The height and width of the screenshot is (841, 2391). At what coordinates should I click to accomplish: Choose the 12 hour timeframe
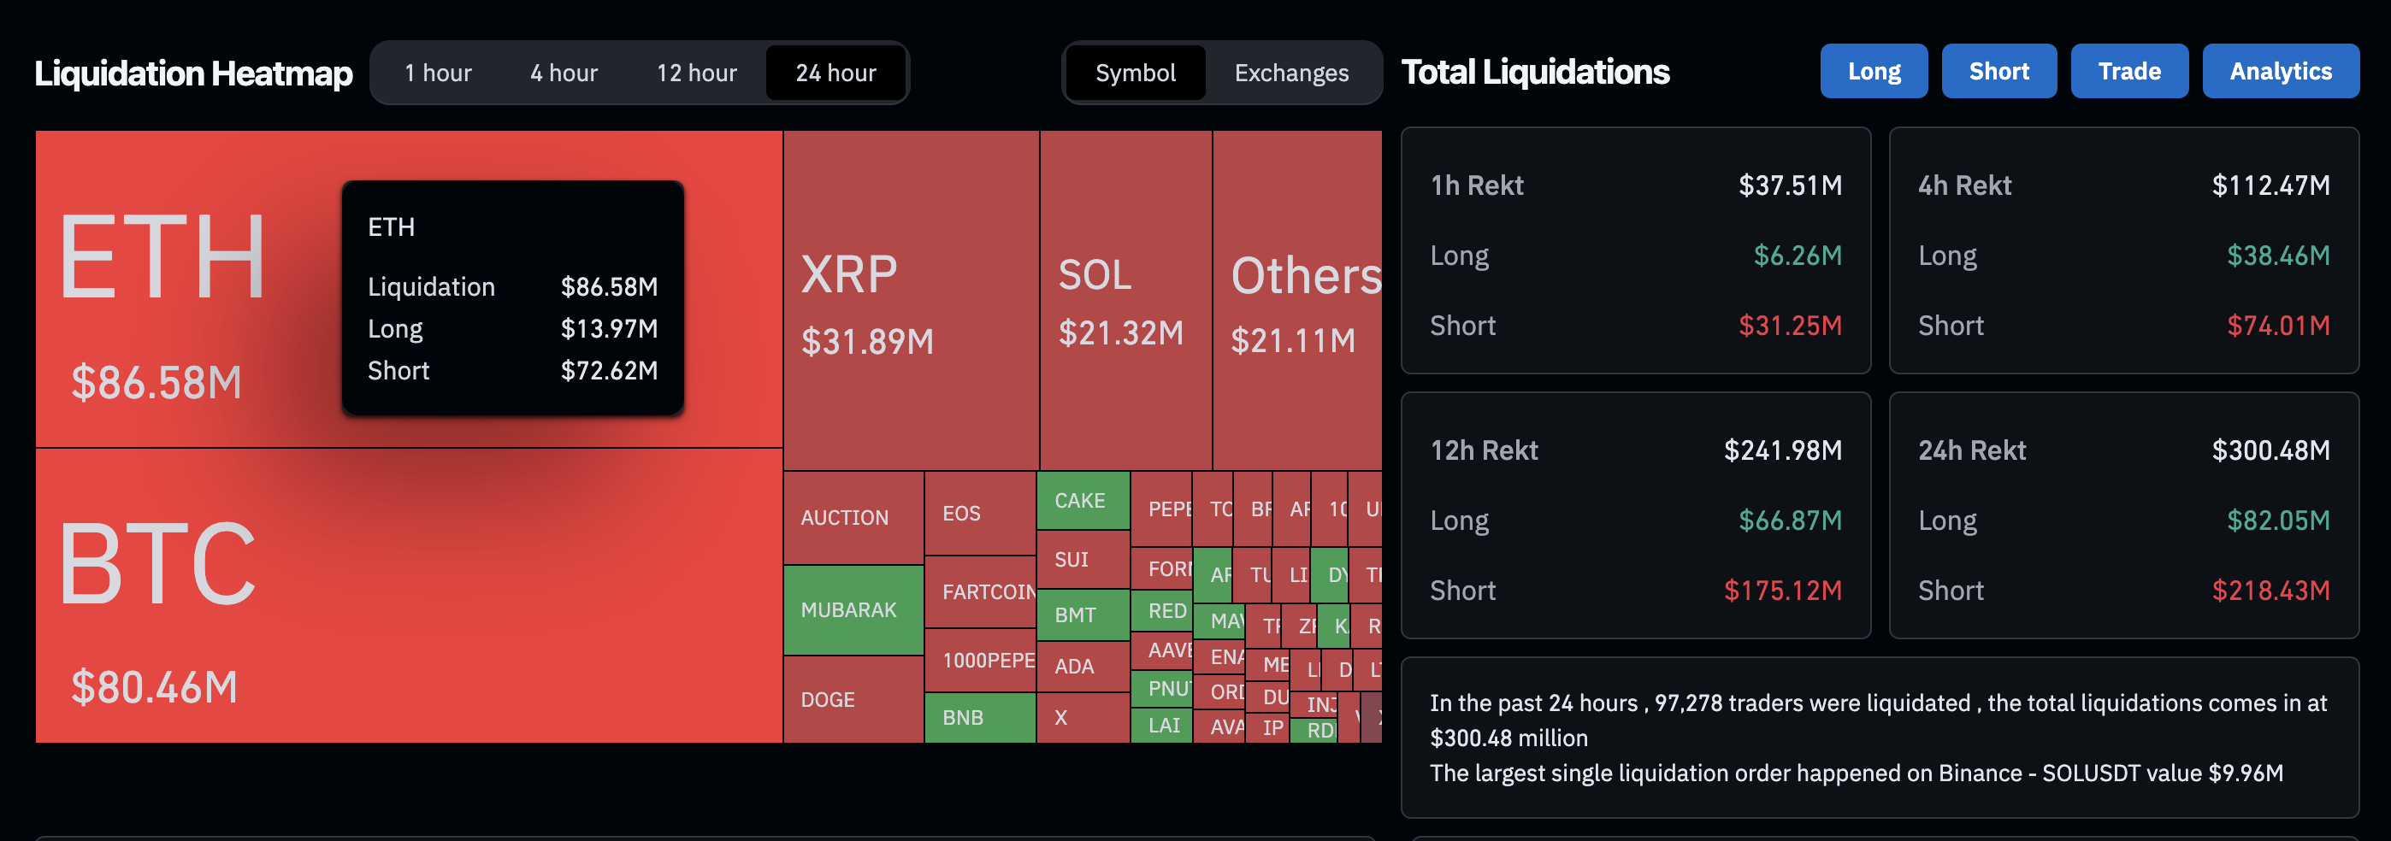[x=696, y=73]
